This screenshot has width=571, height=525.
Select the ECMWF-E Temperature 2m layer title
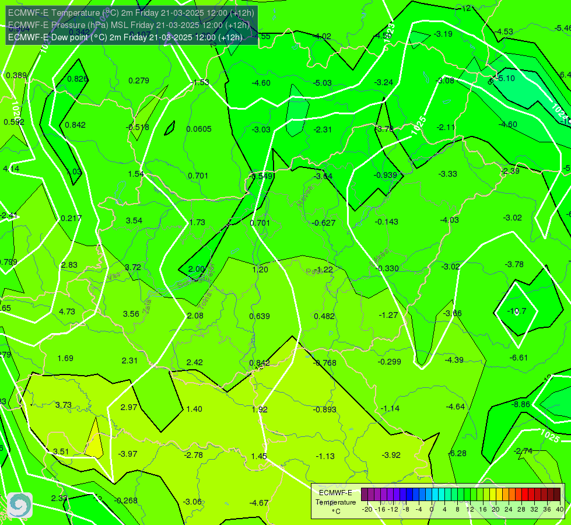click(131, 13)
